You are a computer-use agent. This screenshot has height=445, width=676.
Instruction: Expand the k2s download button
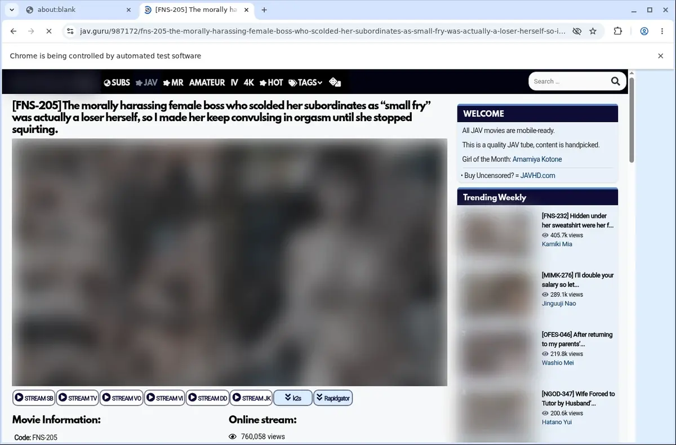pyautogui.click(x=293, y=398)
